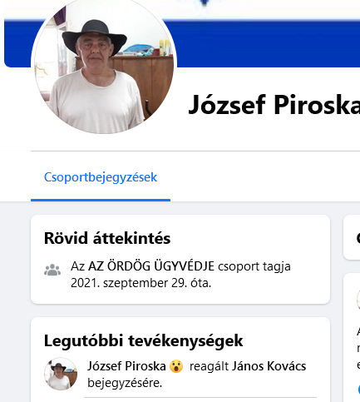This screenshot has width=360, height=402.
Task: Click the József Piroska profile name heading
Action: (274, 105)
